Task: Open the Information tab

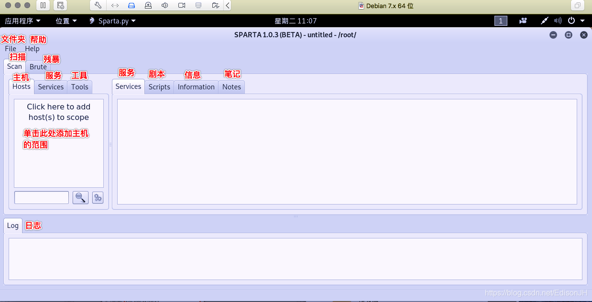Action: click(x=196, y=87)
